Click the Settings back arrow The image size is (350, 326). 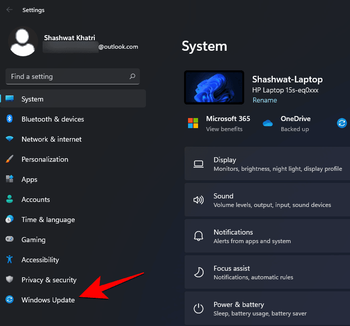10,10
